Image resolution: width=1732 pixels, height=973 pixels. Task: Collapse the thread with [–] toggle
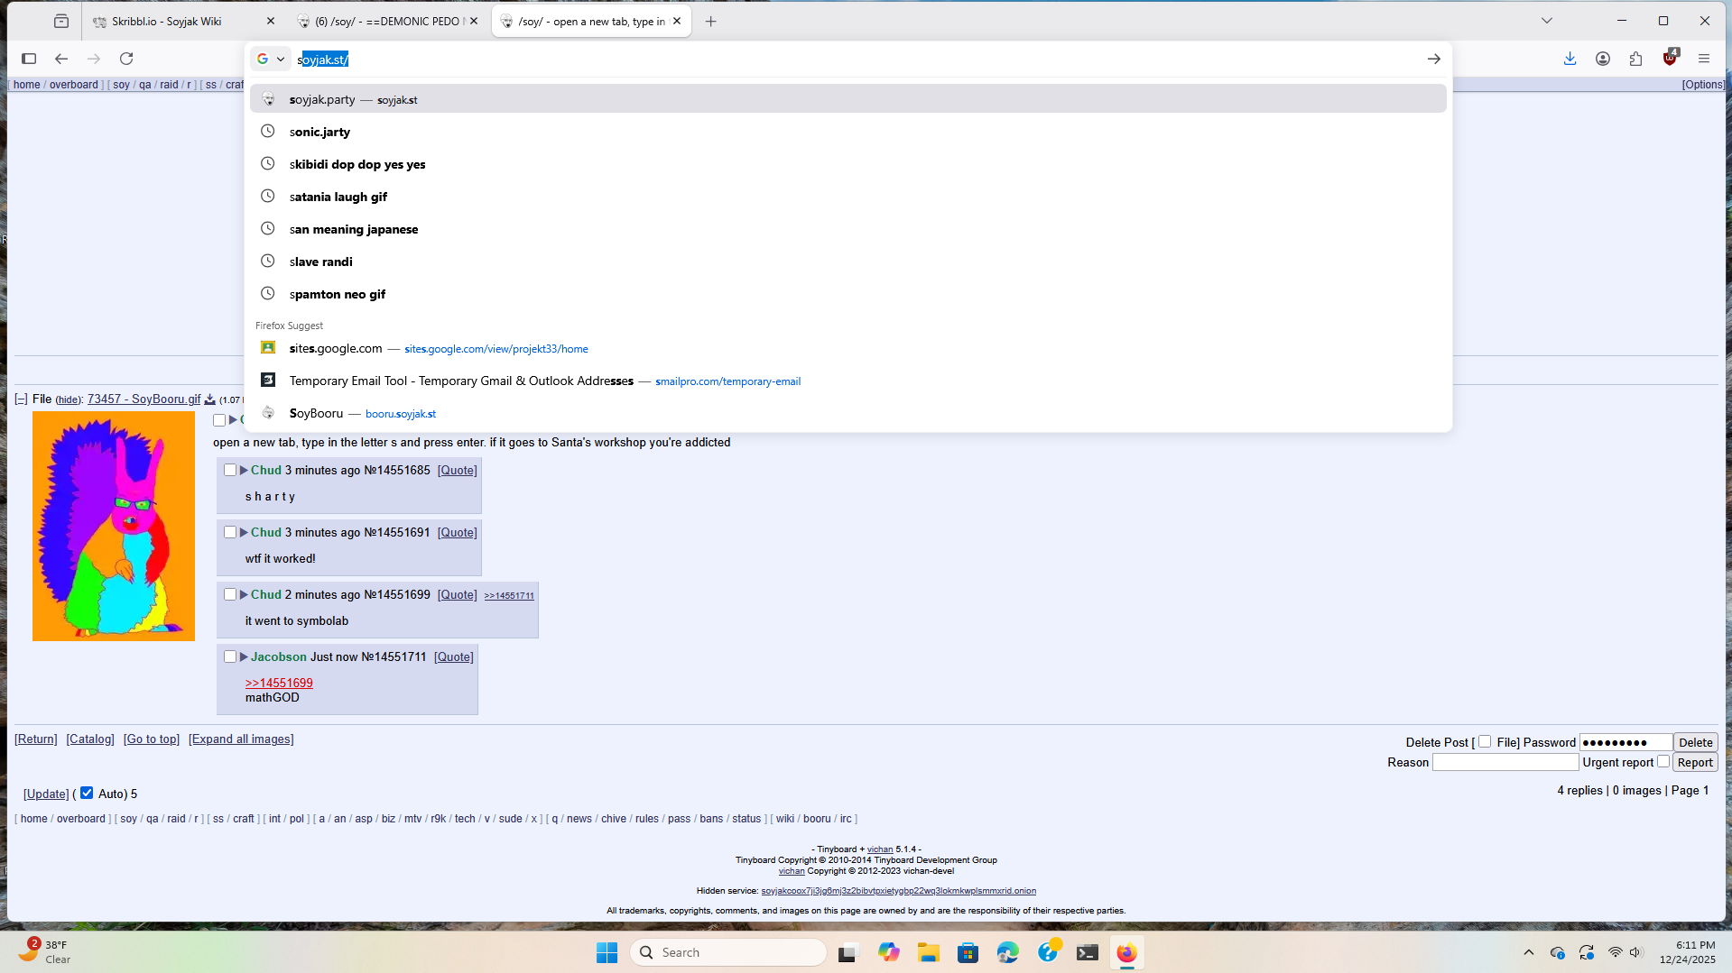pos(21,399)
